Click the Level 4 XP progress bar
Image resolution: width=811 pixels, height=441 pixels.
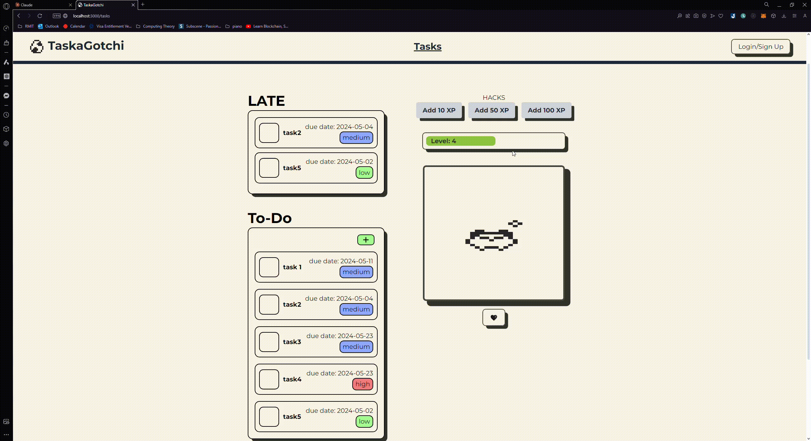493,141
